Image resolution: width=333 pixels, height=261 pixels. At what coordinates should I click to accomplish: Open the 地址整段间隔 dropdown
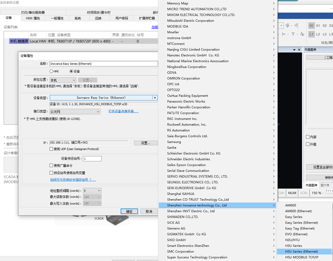click(x=92, y=191)
